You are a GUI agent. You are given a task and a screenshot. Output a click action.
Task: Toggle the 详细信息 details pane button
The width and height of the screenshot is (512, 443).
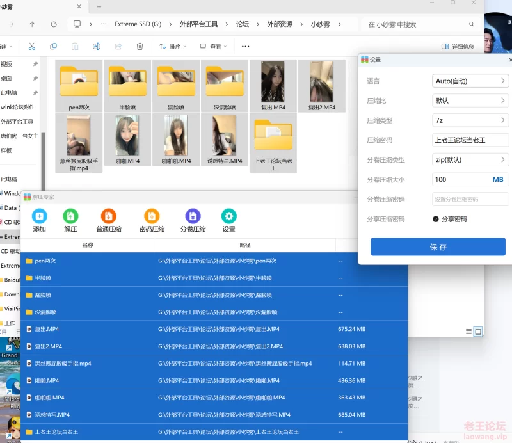point(458,47)
